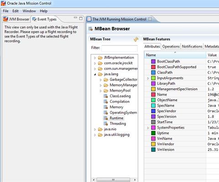This screenshot has width=219, height=182.
Task: Click MBean Tree horizontal scrollbar right arrow
Action: 135,180
